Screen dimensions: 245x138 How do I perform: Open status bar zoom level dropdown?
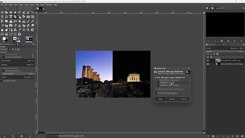pyautogui.click(x=55, y=136)
